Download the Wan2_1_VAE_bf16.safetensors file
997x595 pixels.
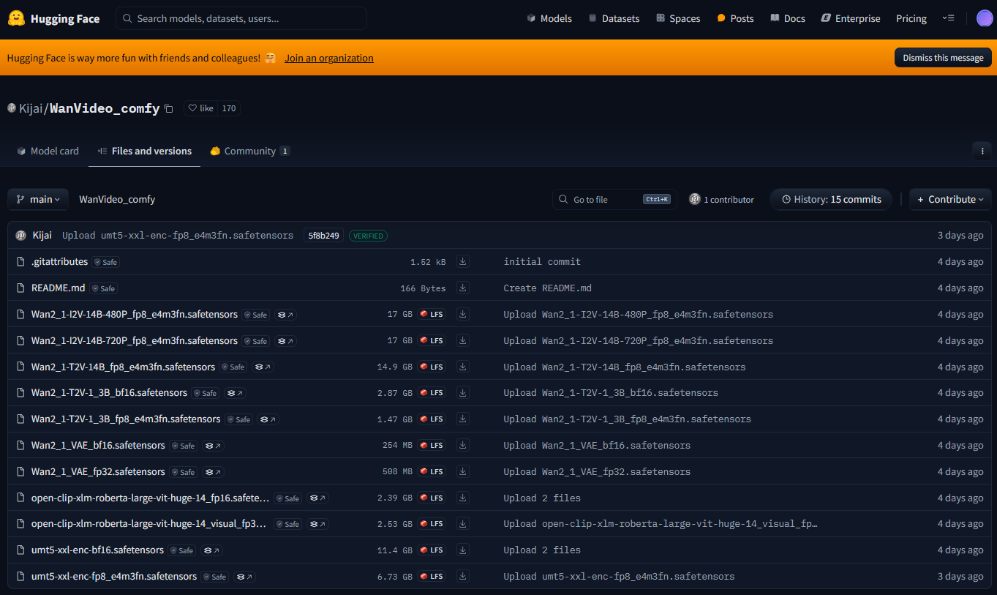tap(462, 445)
